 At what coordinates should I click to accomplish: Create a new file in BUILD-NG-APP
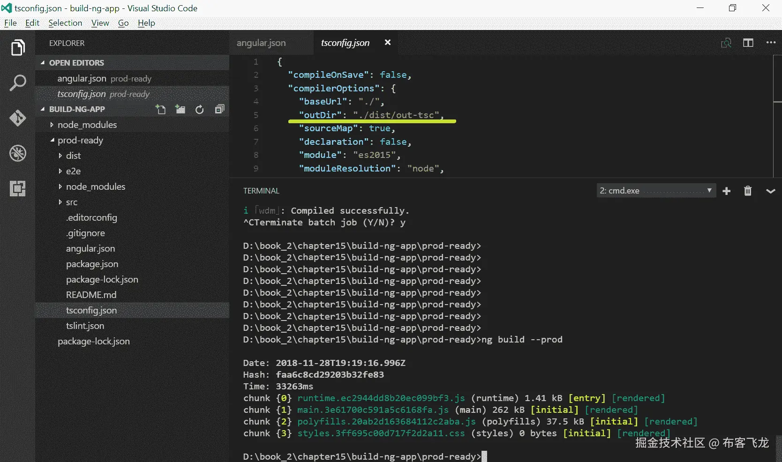point(161,110)
